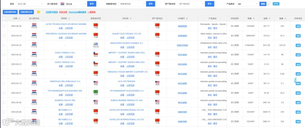Click Brazil flag in THYSSENKRUPP ELEVADORES row
The height and width of the screenshot is (128, 305).
coord(96,92)
